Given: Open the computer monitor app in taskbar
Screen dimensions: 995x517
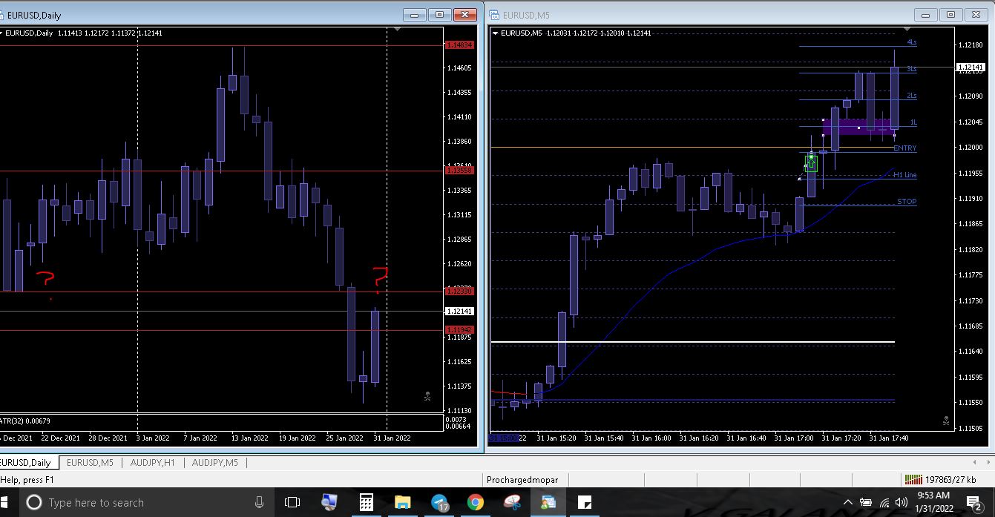Looking at the screenshot, I should point(329,502).
